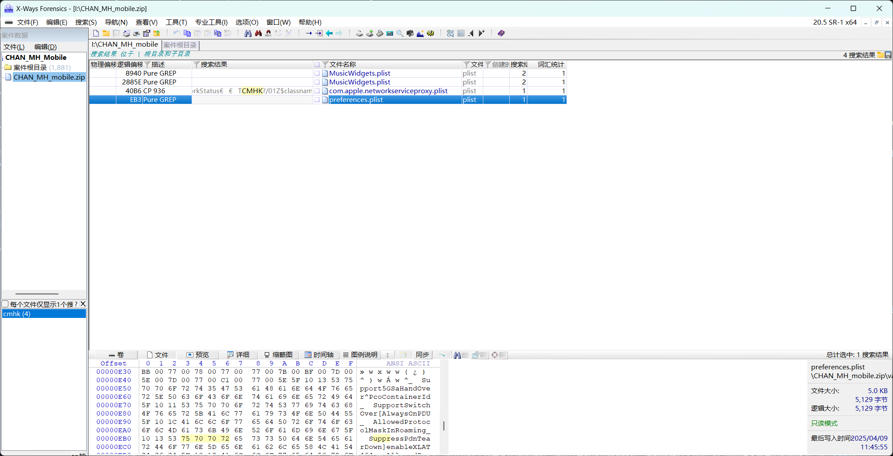
Task: Click the magnifying glass toolbar icon
Action: pos(400,33)
